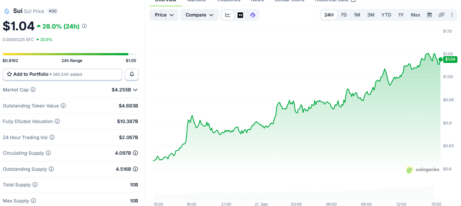Click the 24h Range progress bar
Viewport: 461px width, 206px height.
[70, 54]
